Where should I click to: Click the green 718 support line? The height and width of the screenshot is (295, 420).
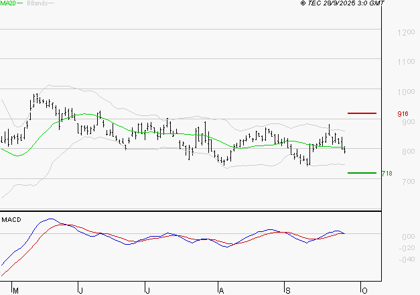(x=362, y=172)
